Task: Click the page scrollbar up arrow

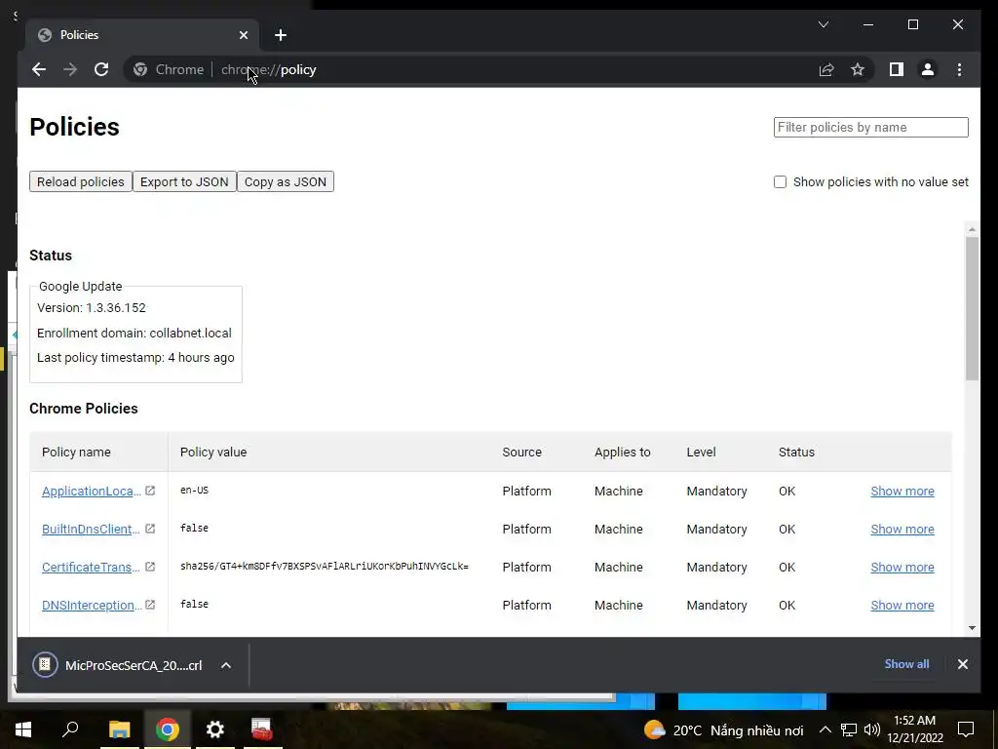Action: pyautogui.click(x=972, y=228)
